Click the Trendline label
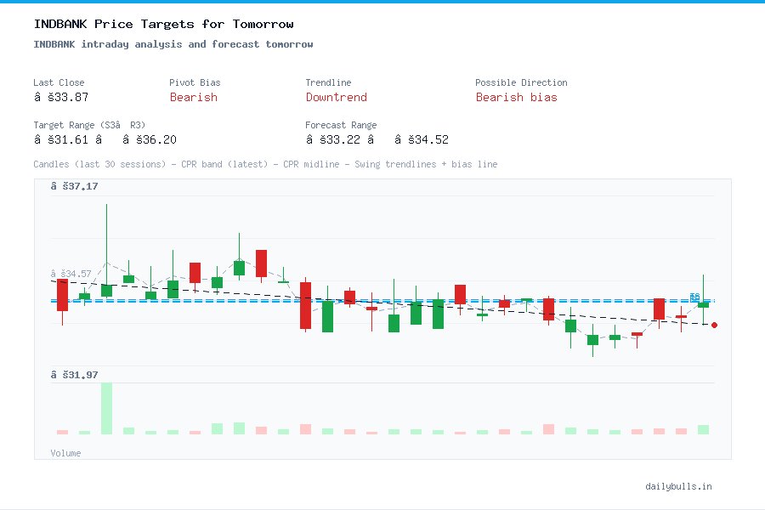The image size is (765, 510). click(328, 82)
